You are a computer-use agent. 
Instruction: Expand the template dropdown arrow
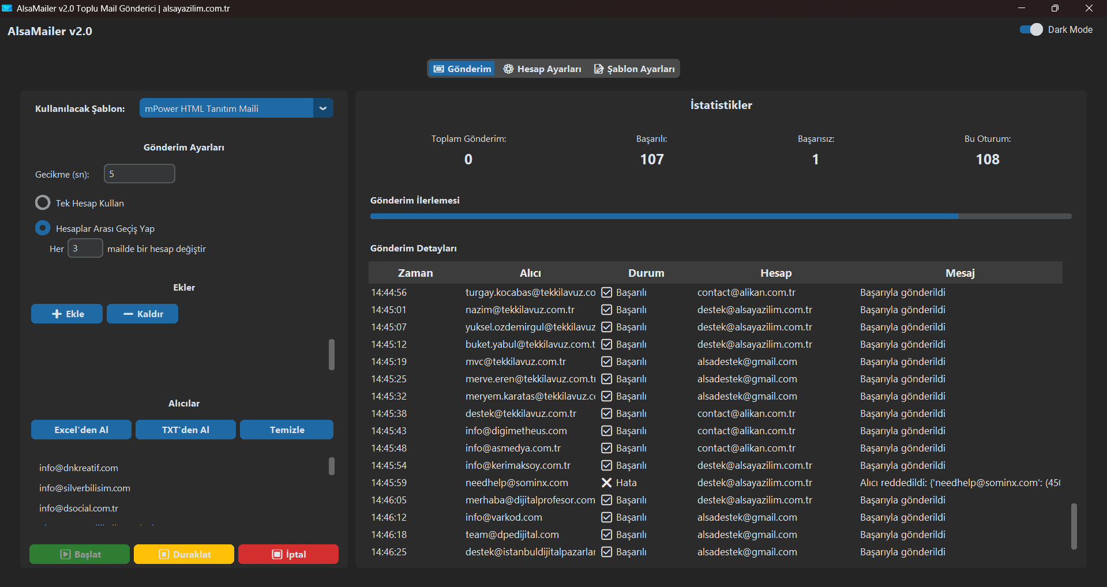pos(323,108)
